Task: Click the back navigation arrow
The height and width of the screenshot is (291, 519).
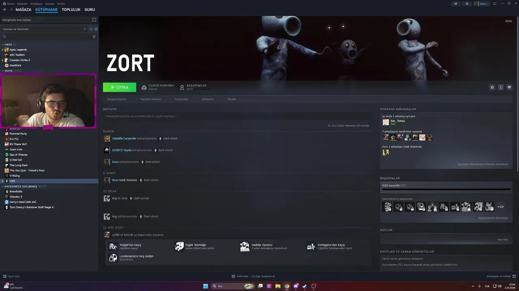Action: click(4, 10)
